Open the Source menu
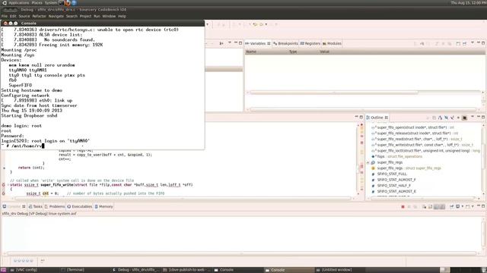The image size is (487, 273). (24, 16)
